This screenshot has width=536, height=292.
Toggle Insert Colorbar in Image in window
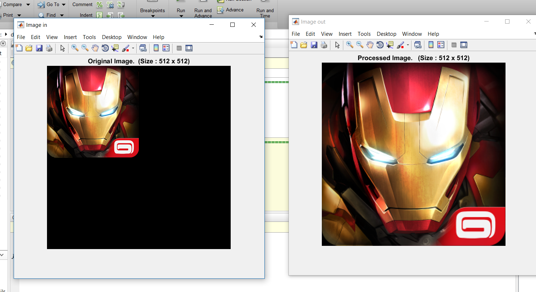click(156, 48)
